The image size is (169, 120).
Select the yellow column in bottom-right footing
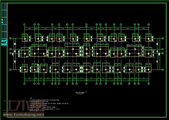coord(148,69)
